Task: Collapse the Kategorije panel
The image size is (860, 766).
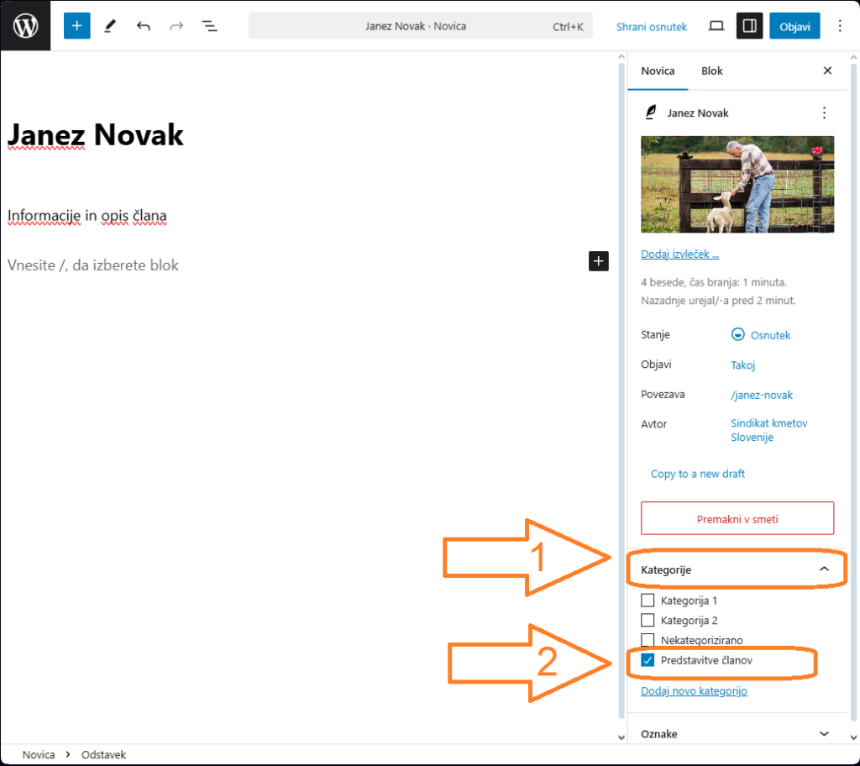Action: (824, 569)
